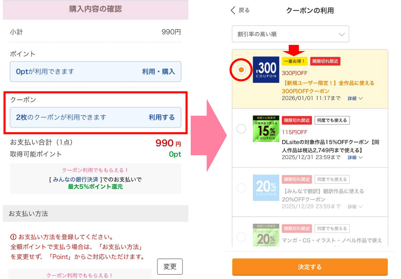Click the yellow 一番お得！ badge
Screen dimensions: 401x279
tap(294, 61)
